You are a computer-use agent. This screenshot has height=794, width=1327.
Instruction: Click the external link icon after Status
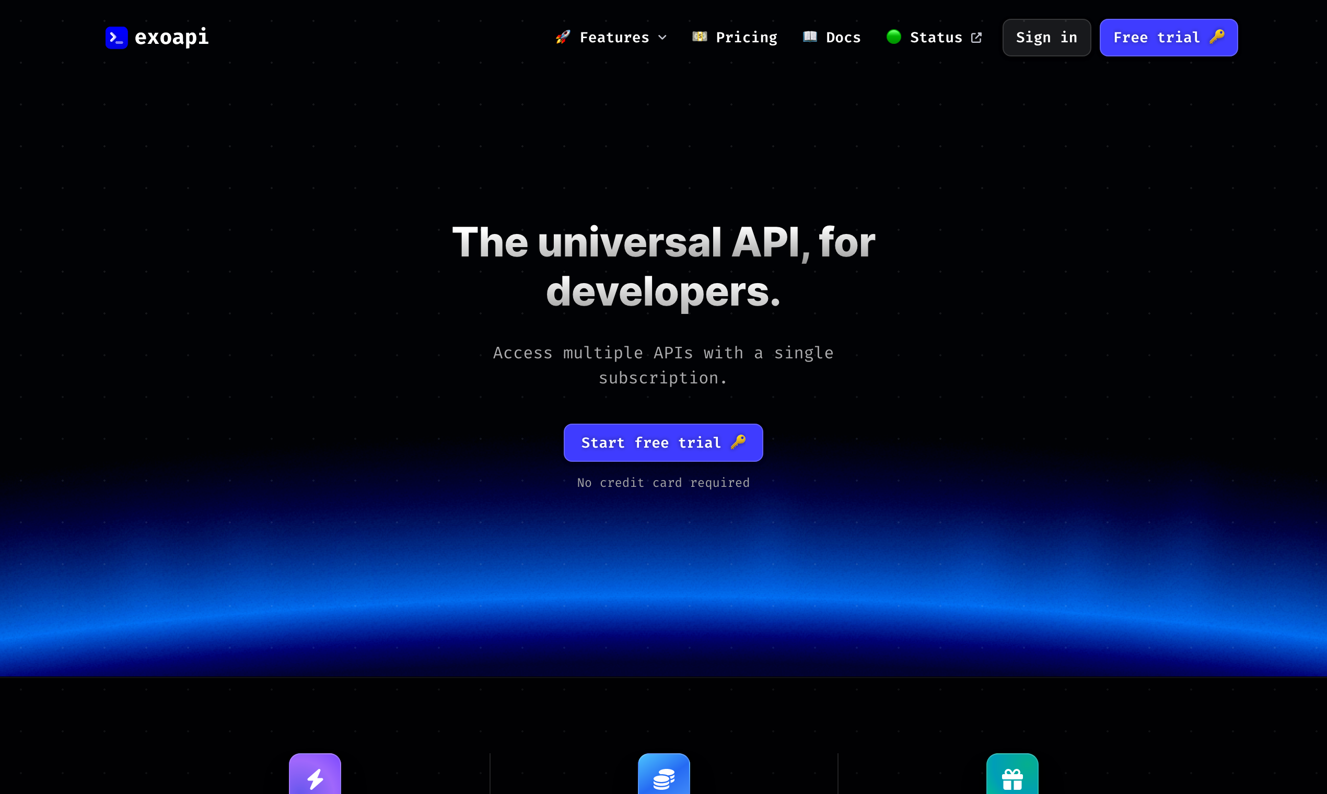click(976, 38)
